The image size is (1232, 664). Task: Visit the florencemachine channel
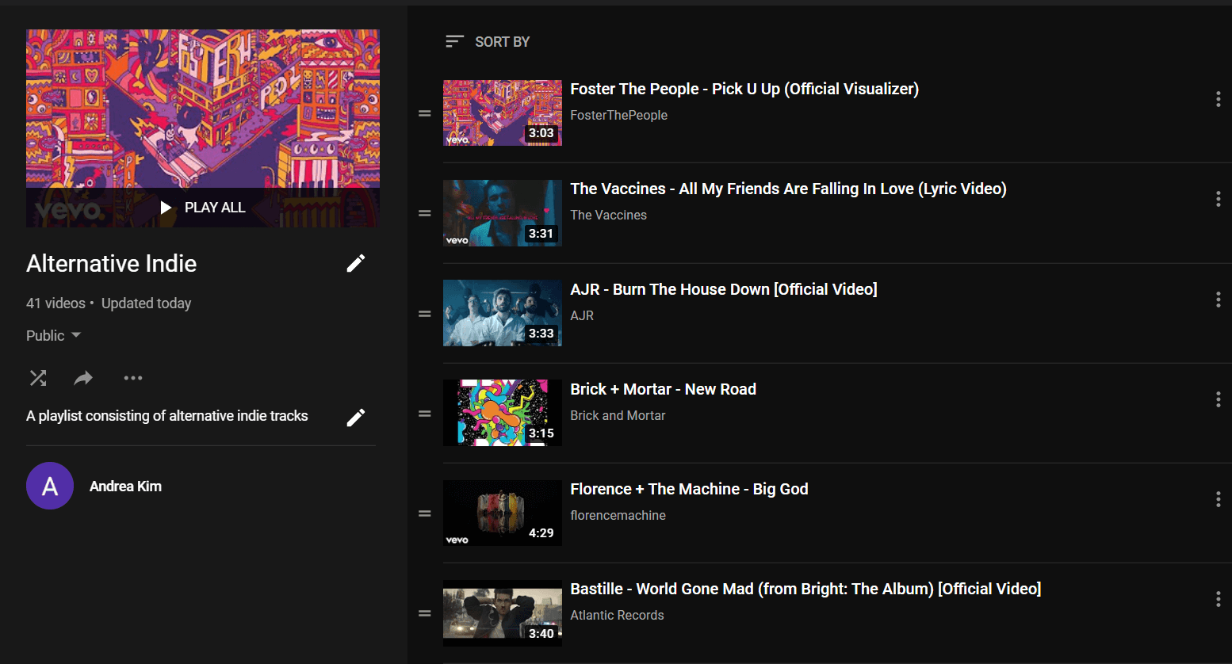point(618,515)
